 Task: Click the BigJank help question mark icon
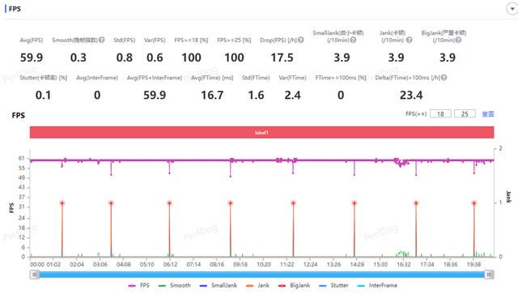tap(458, 40)
